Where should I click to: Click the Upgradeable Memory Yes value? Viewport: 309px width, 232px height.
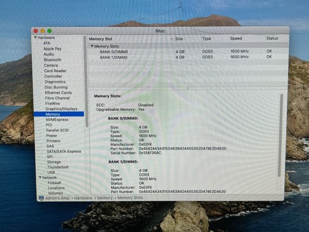click(x=142, y=110)
